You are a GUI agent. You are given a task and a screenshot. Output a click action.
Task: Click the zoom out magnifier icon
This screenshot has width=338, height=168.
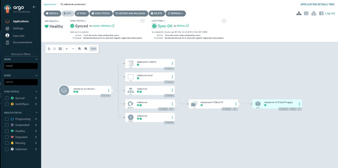tap(86, 49)
